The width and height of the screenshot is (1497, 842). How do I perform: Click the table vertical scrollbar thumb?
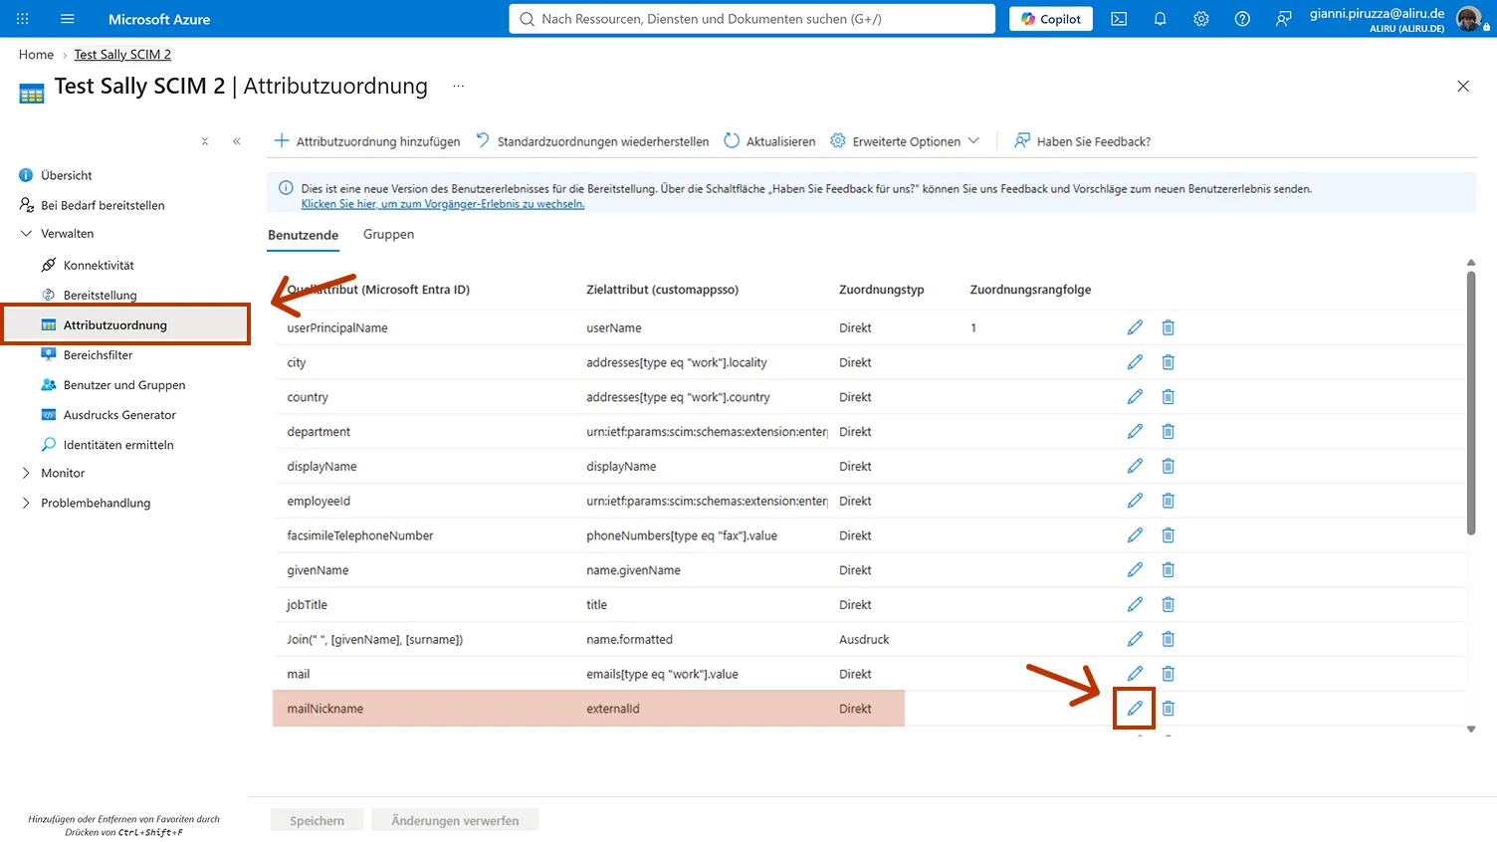click(x=1471, y=403)
